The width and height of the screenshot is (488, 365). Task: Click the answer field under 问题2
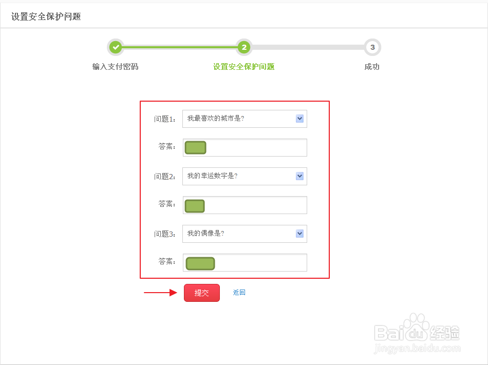pos(245,205)
